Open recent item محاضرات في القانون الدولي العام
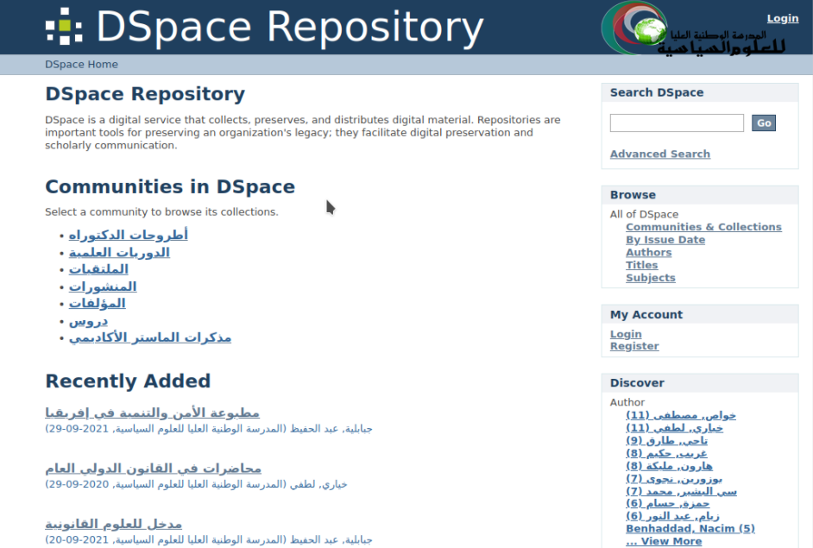 click(153, 469)
